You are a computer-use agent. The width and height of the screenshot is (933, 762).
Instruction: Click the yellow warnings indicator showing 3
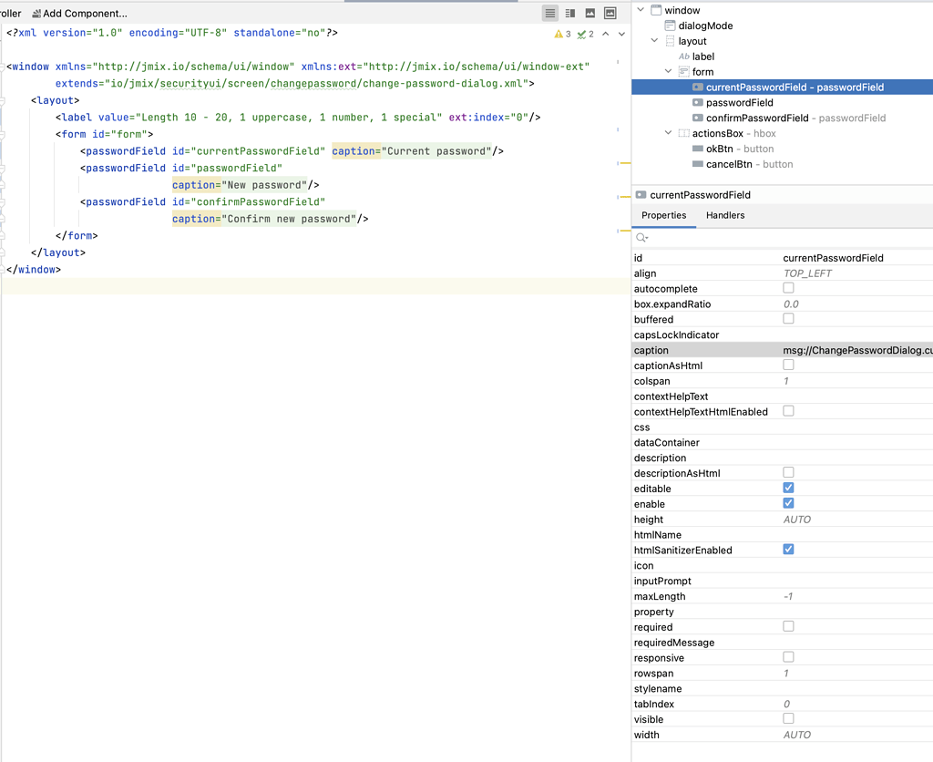point(561,33)
